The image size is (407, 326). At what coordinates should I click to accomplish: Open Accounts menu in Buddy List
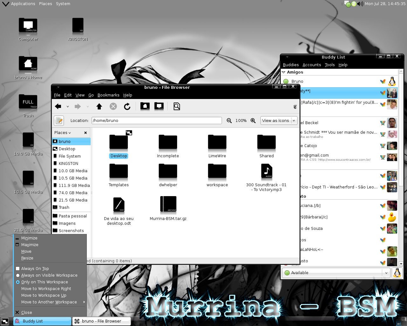click(312, 65)
